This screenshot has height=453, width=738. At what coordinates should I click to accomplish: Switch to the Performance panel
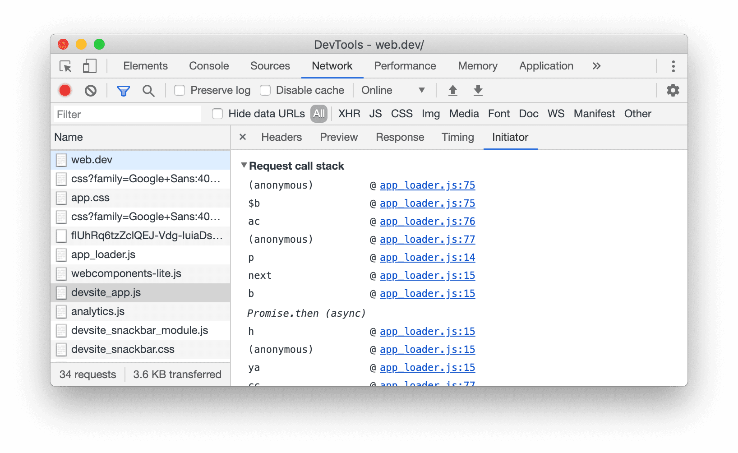tap(405, 65)
